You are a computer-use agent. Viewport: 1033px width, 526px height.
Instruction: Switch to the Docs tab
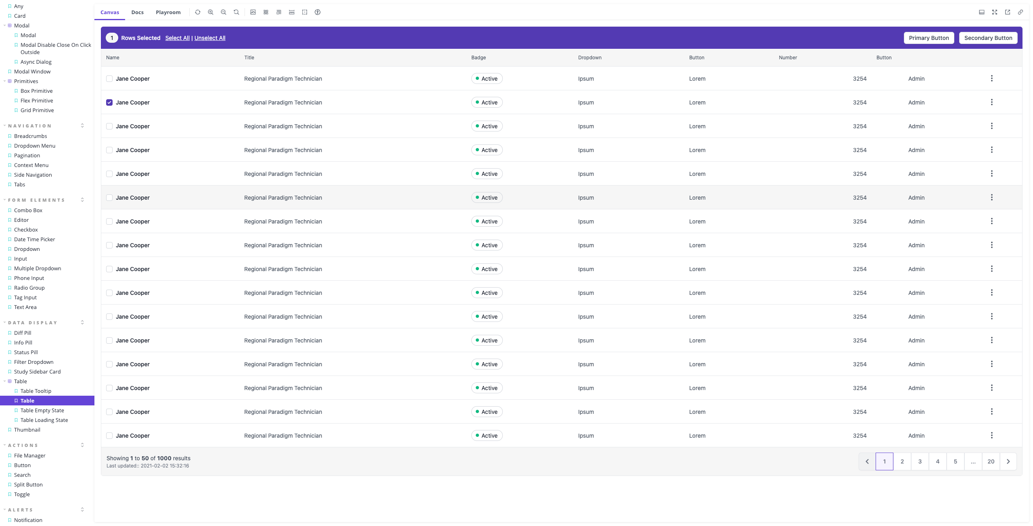tap(137, 12)
